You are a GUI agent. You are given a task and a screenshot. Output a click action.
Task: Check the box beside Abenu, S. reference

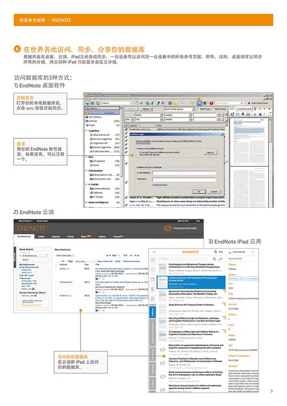[56, 269]
